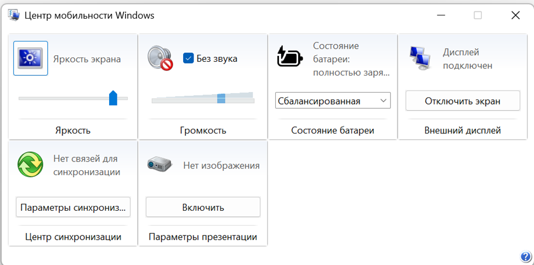Image resolution: width=534 pixels, height=265 pixels.
Task: Open the green Sync Center icon
Action: pos(30,165)
